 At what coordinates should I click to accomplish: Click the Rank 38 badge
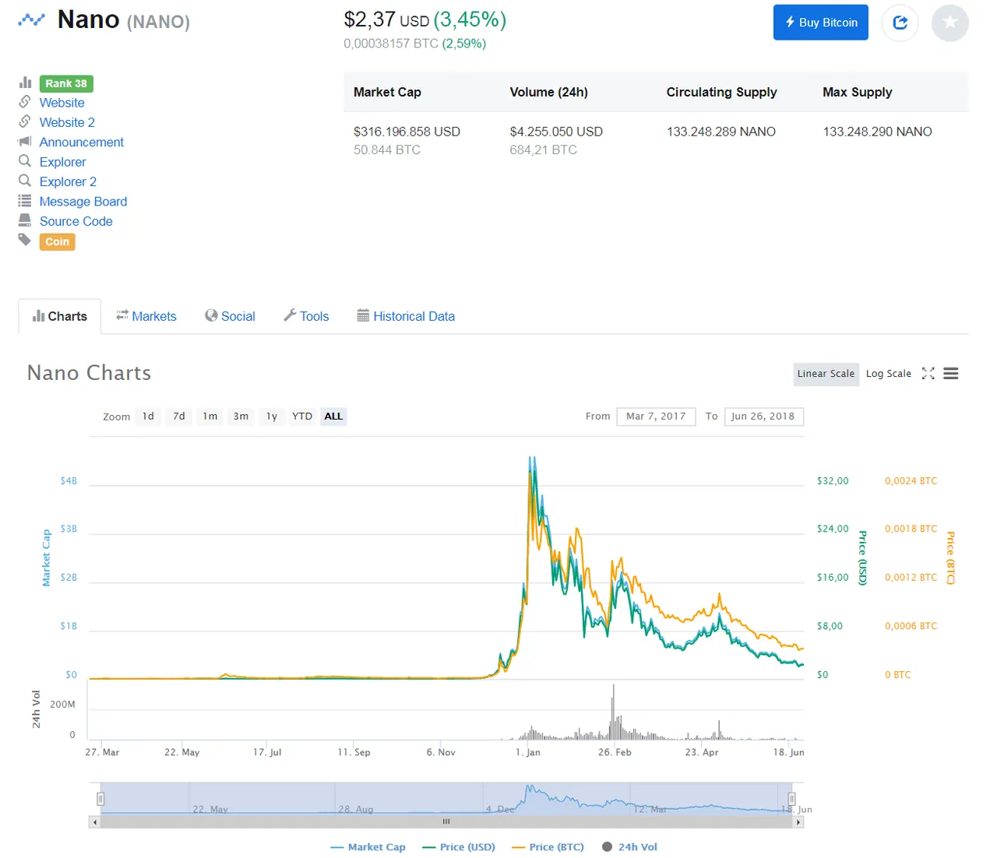click(66, 83)
